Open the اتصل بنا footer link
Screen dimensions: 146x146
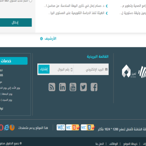pyautogui.click(x=99, y=144)
